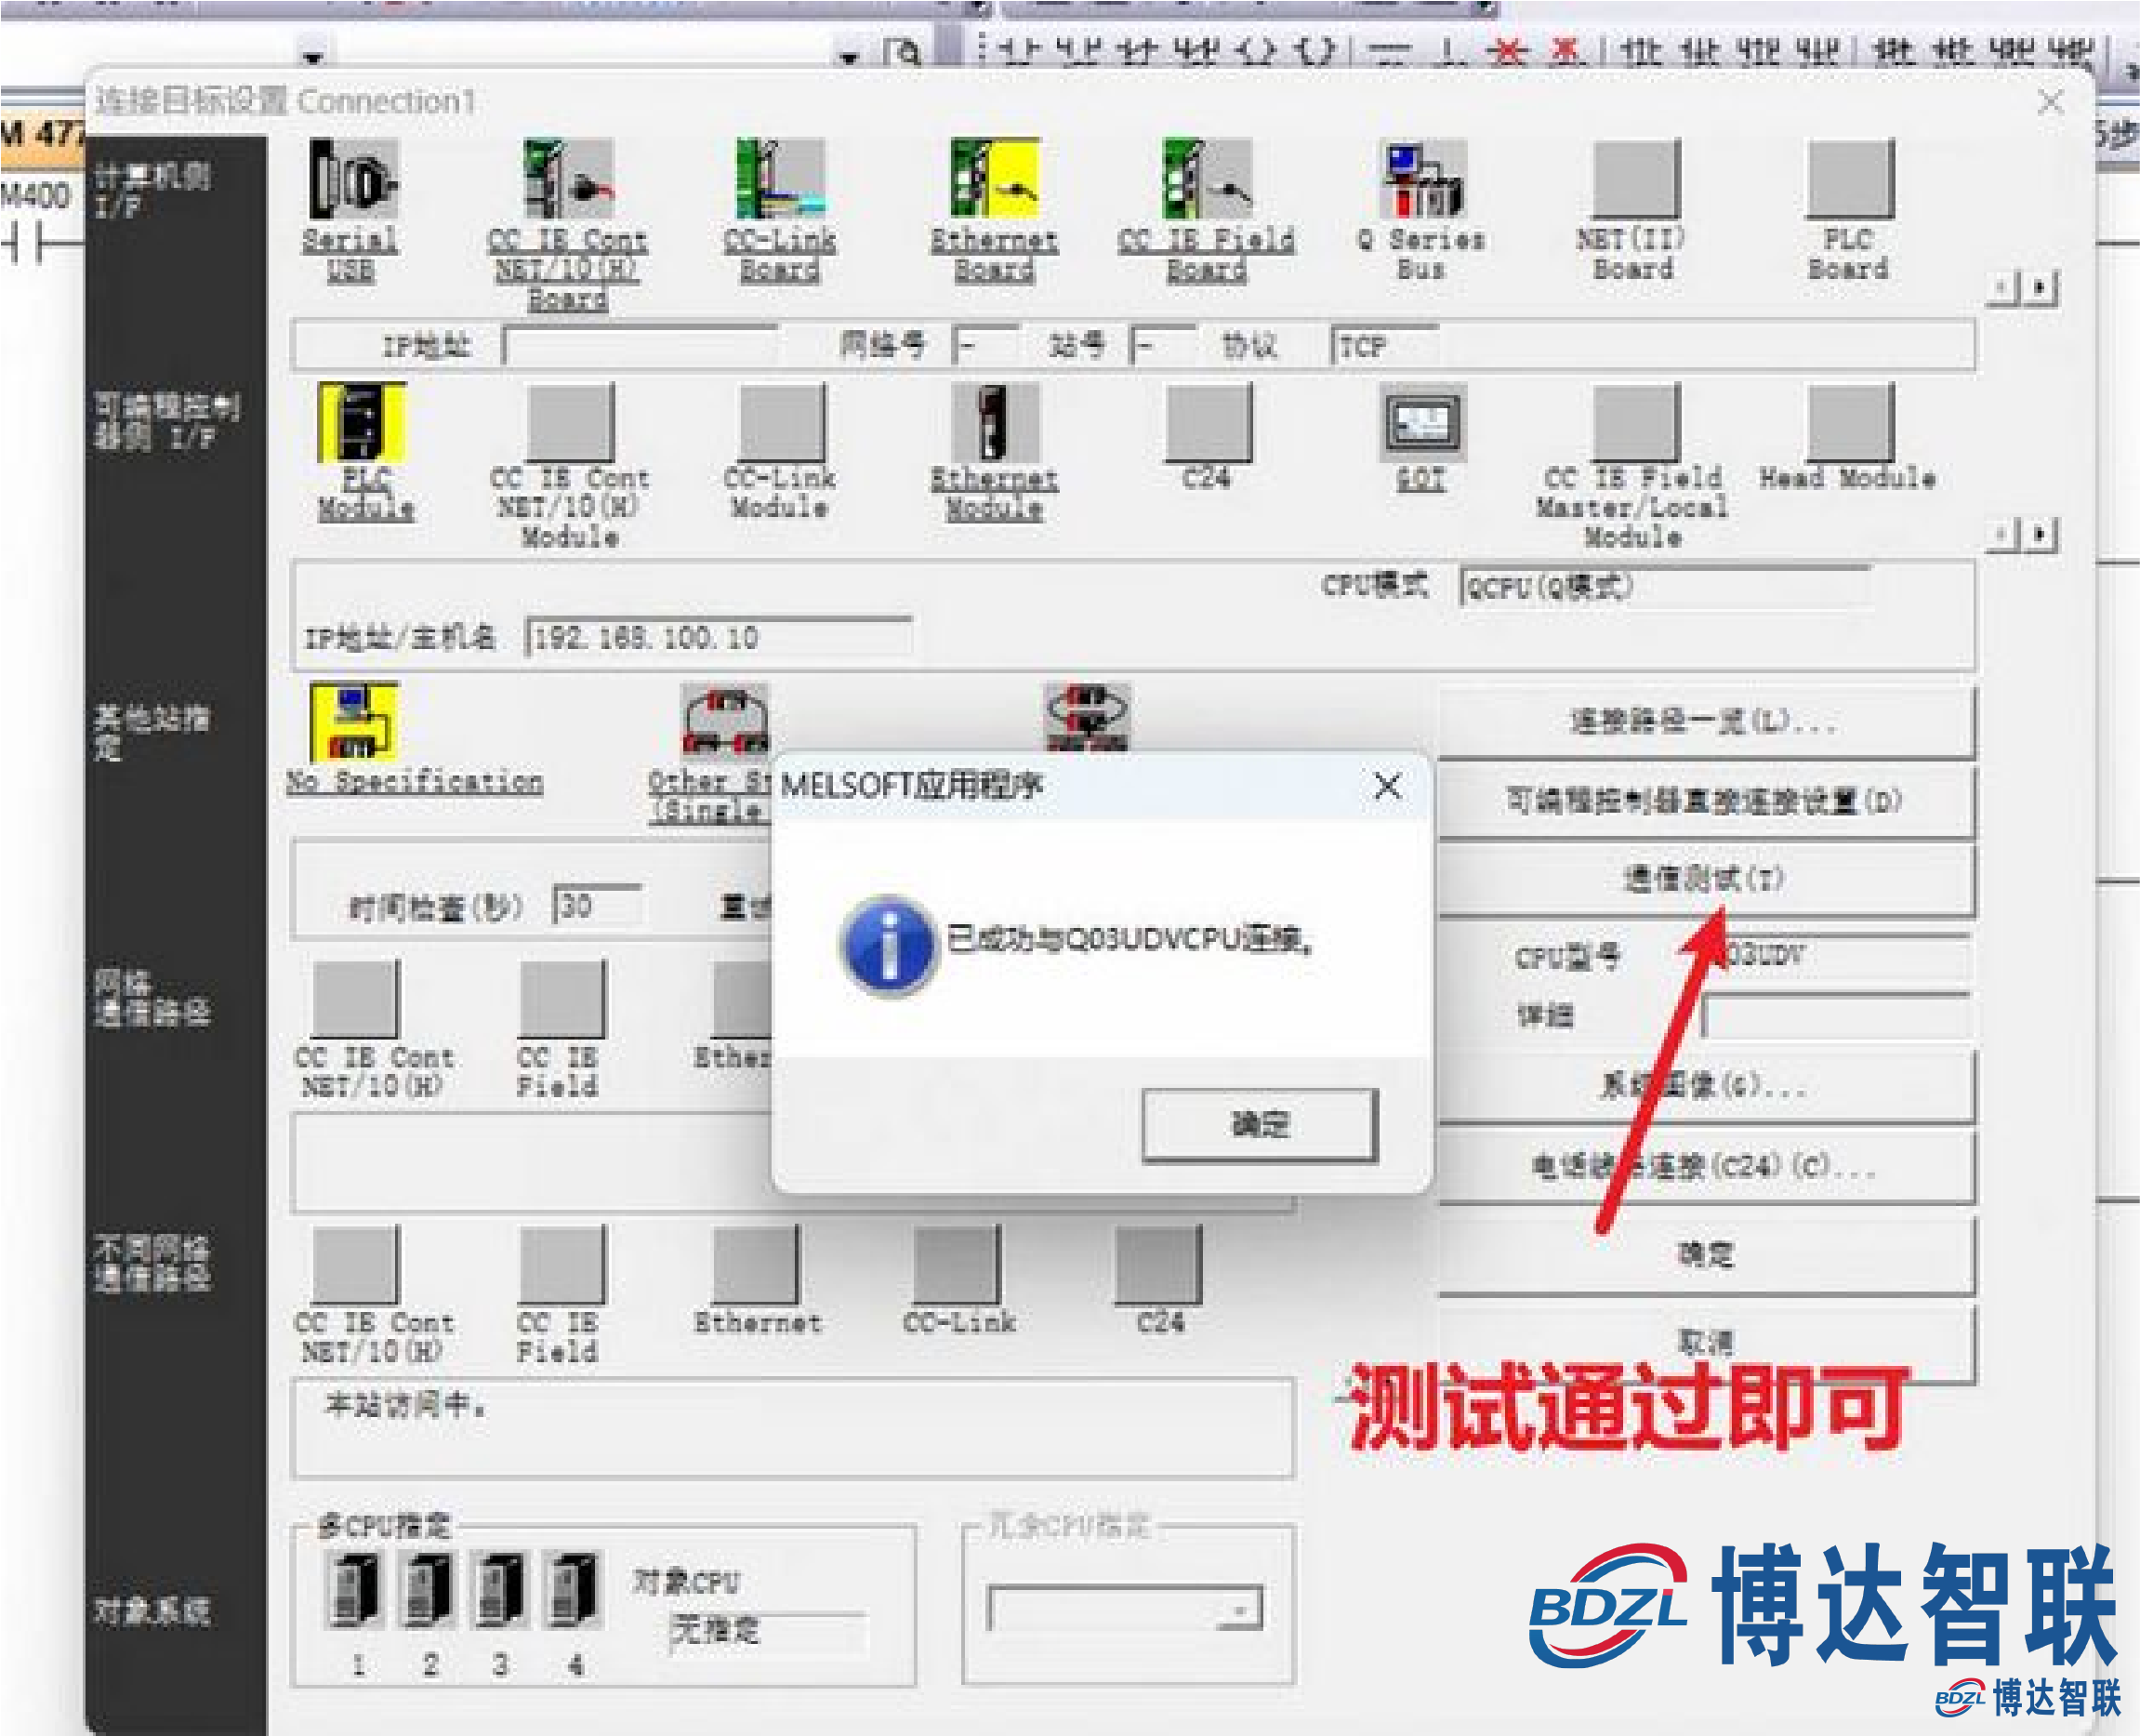Click CC IE Field network route icon
This screenshot has width=2140, height=1736.
tap(561, 999)
